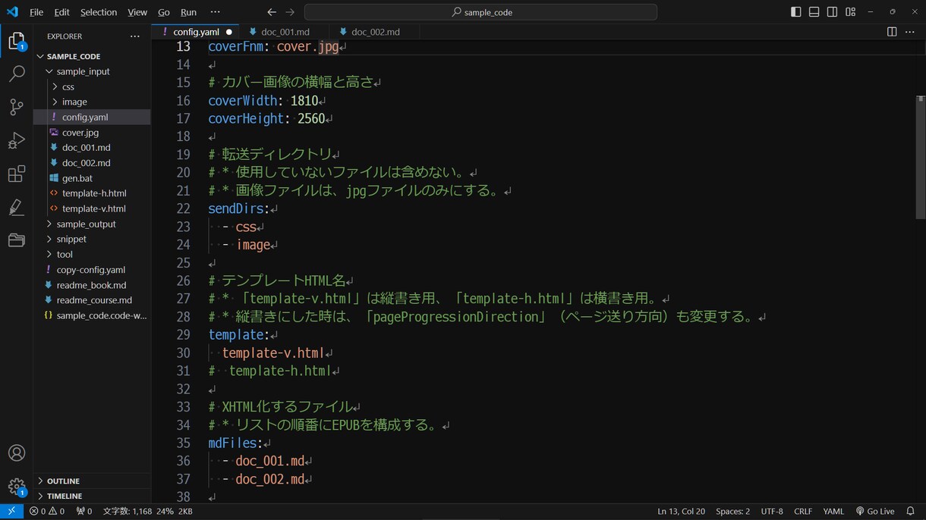Toggle the secondary side bar layout icon
This screenshot has width=926, height=520.
pos(832,12)
